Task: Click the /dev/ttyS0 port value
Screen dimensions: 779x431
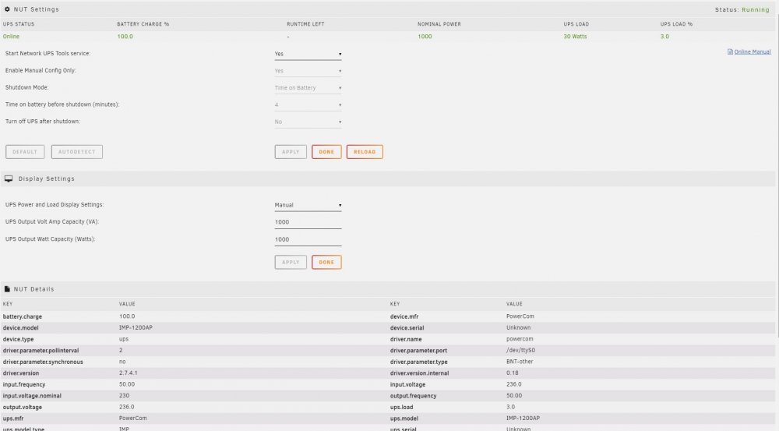Action: (520, 351)
